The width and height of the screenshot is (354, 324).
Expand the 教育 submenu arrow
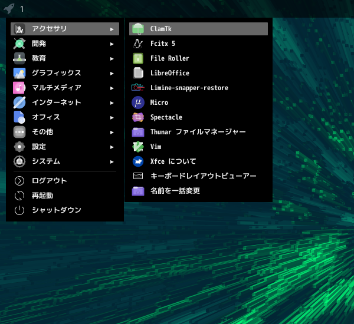click(x=112, y=59)
